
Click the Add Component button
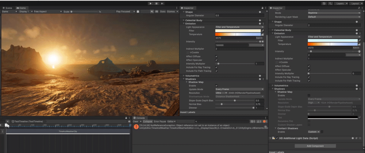315,146
